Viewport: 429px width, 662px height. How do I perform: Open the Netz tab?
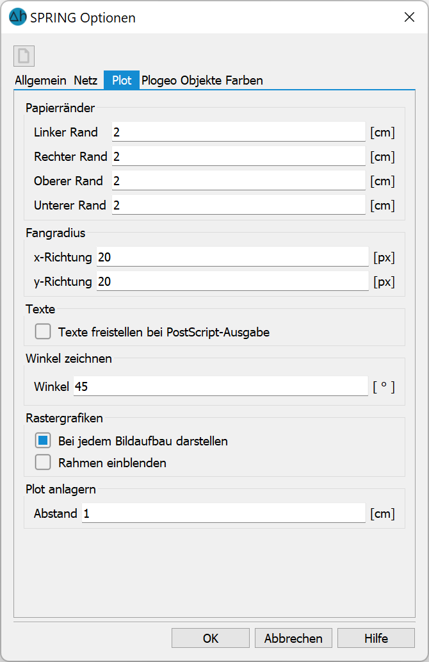coord(86,80)
